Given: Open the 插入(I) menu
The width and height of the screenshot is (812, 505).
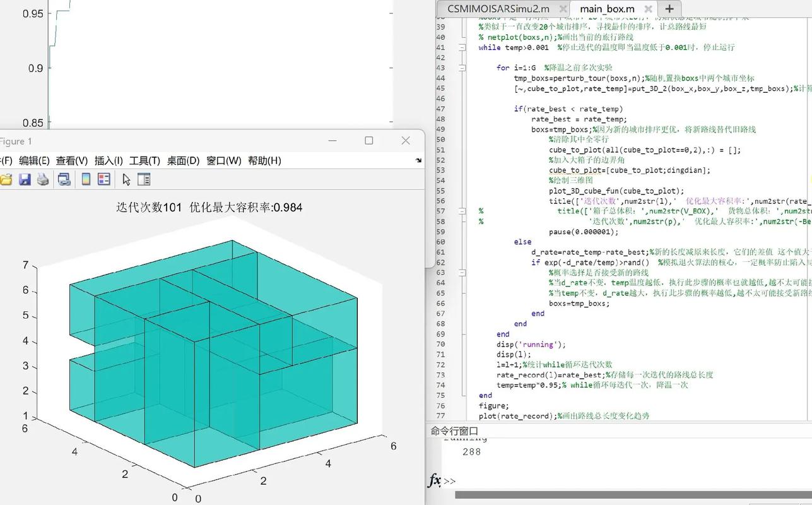Looking at the screenshot, I should click(x=110, y=160).
